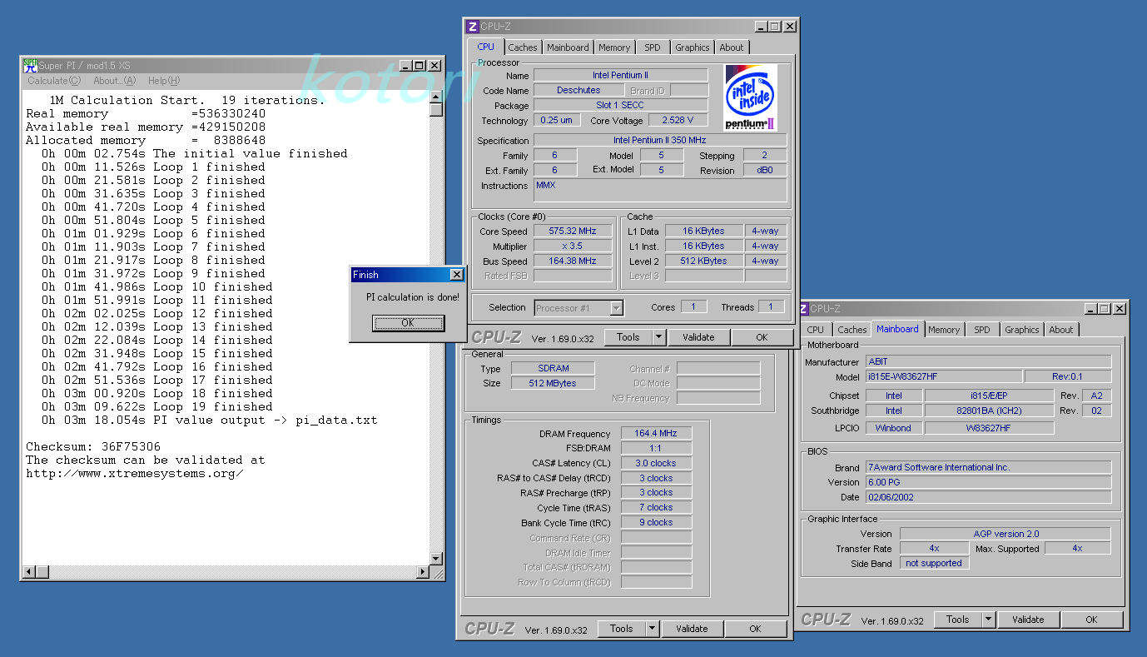
Task: Click Multiplier value x 3.5
Action: pyautogui.click(x=573, y=246)
